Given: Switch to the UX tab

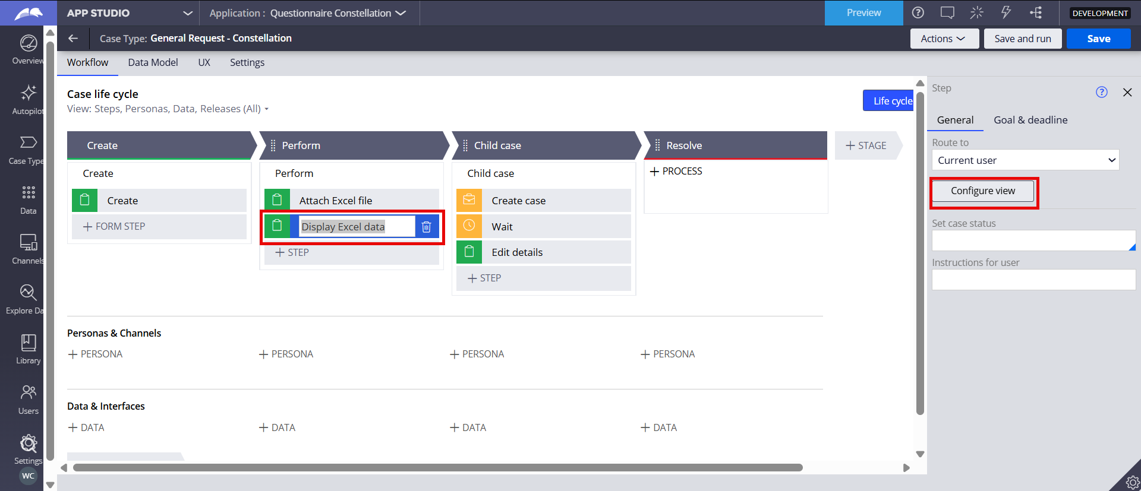Looking at the screenshot, I should [x=204, y=62].
